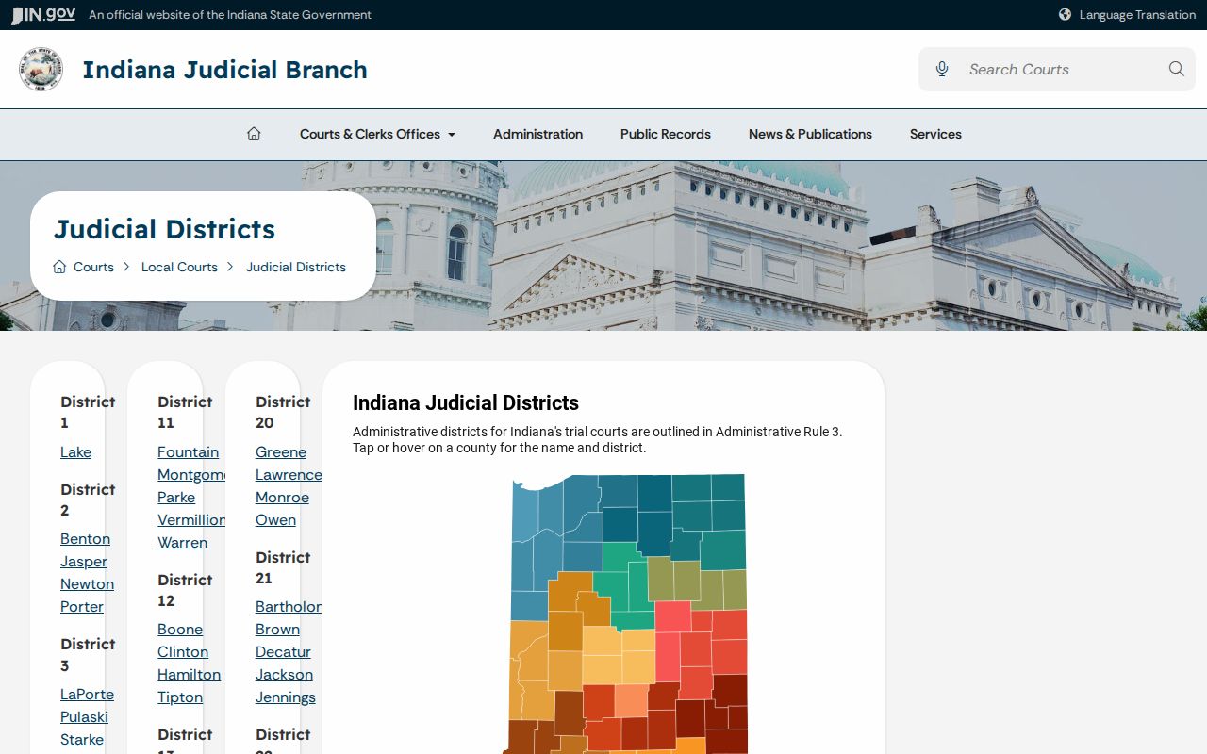Viewport: 1207px width, 754px height.
Task: Open the LaPorte county link
Action: point(87,695)
